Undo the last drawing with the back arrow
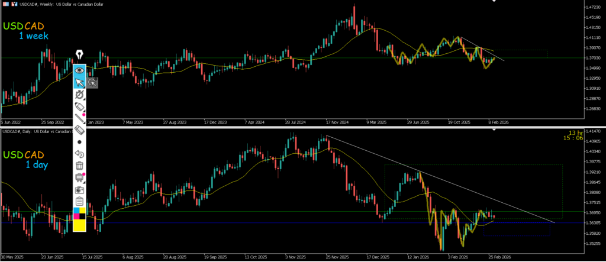606x262 pixels. 79,154
